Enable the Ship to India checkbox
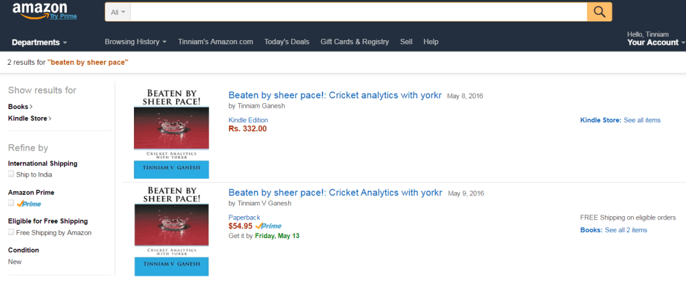 11,174
